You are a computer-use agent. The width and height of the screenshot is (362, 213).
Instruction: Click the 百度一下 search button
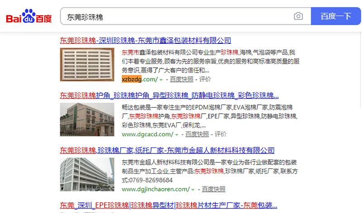click(336, 16)
